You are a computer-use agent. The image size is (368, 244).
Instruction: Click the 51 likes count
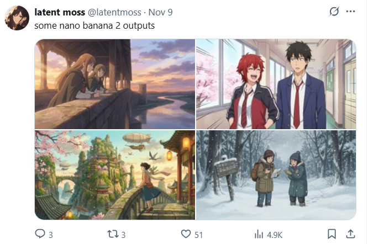[198, 235]
